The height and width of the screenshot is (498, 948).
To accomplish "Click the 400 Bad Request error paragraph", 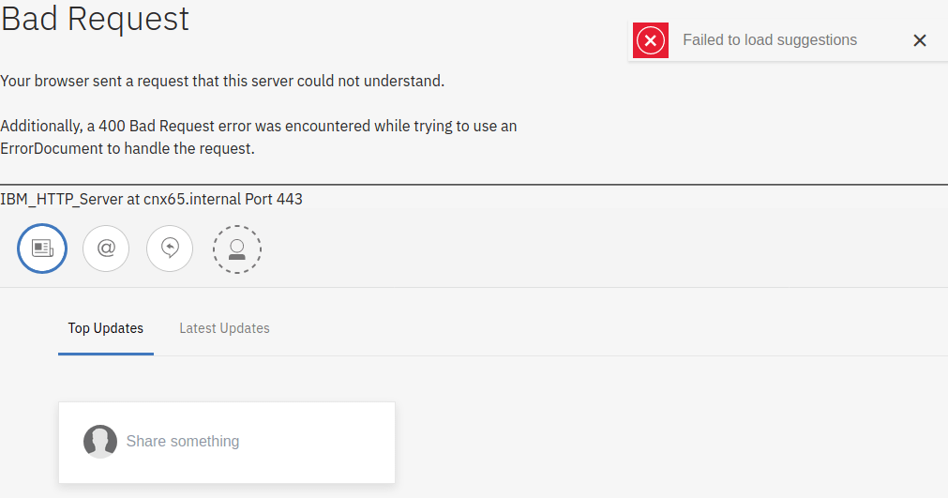I will 258,126.
